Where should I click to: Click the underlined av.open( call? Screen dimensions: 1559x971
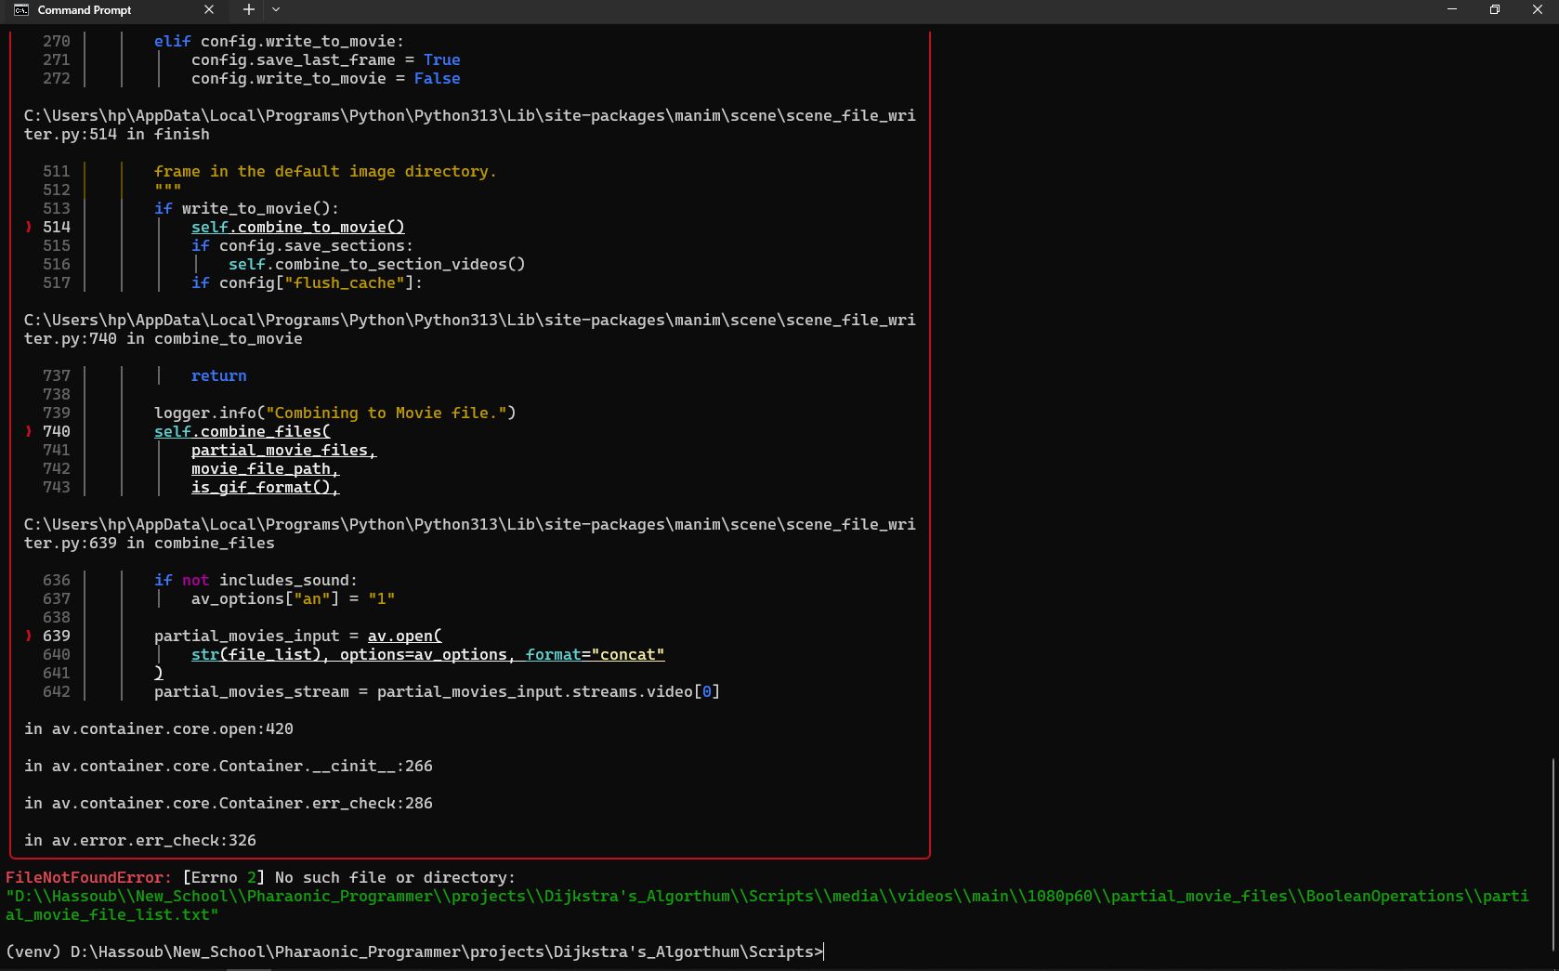[404, 636]
